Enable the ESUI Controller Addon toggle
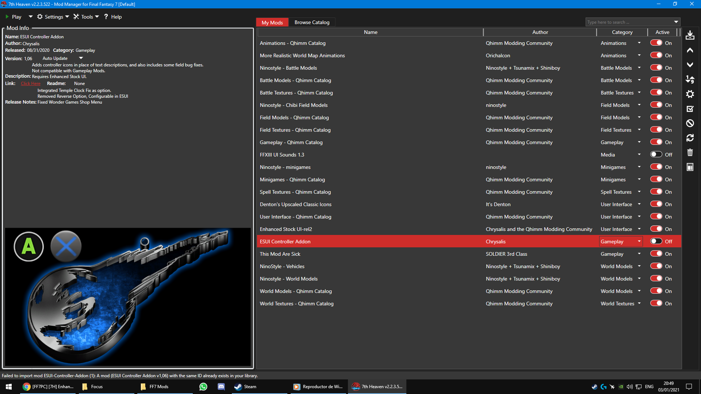Image resolution: width=701 pixels, height=394 pixels. point(656,241)
